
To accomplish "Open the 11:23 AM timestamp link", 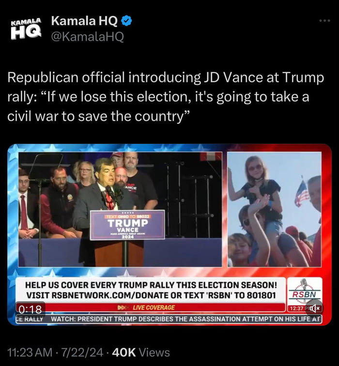I will pyautogui.click(x=30, y=352).
